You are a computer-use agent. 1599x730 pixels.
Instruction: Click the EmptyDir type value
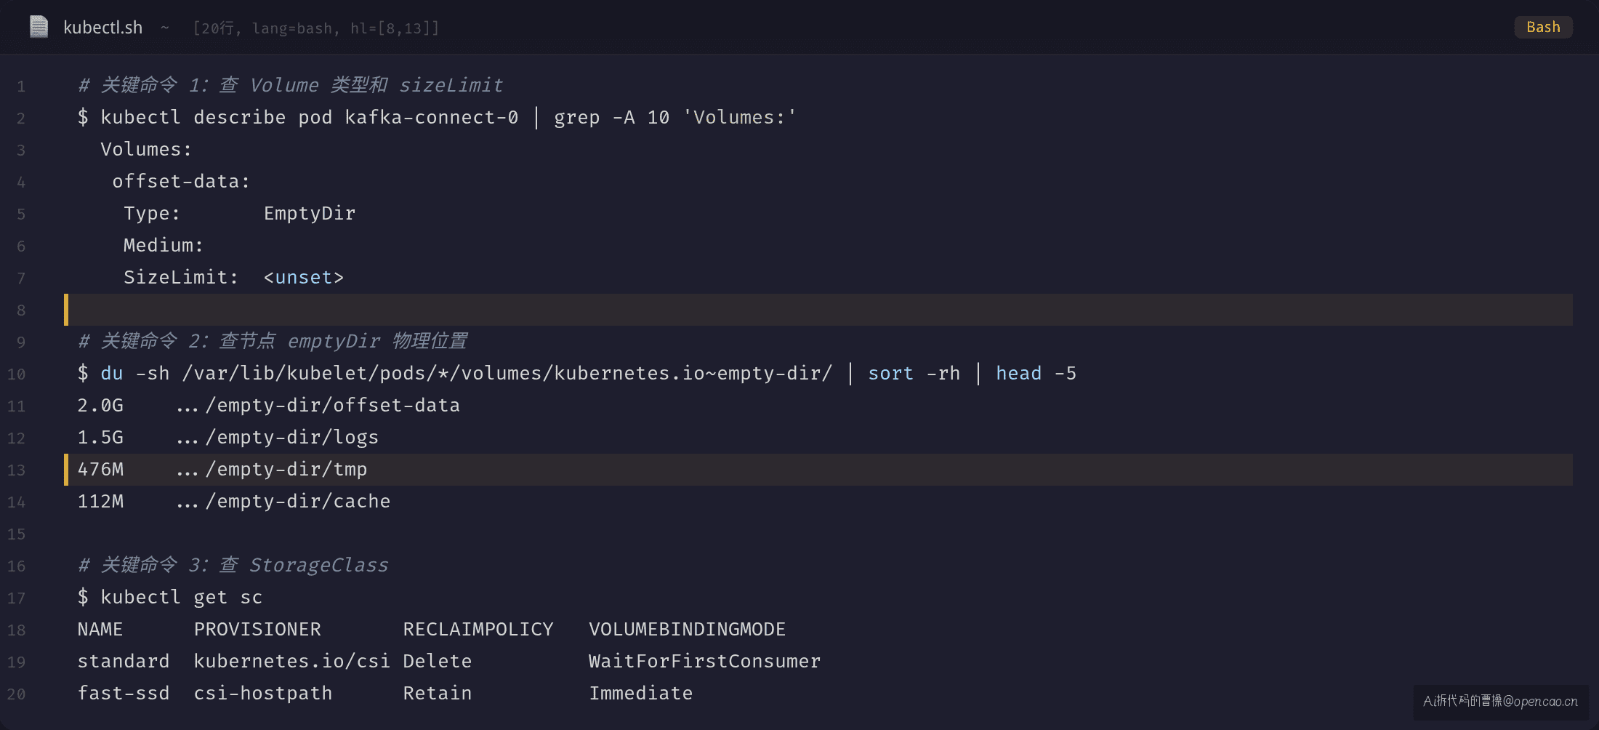(310, 214)
